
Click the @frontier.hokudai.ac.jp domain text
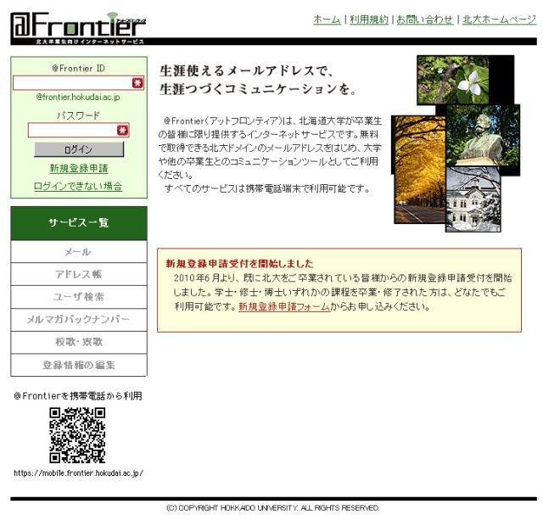[78, 97]
